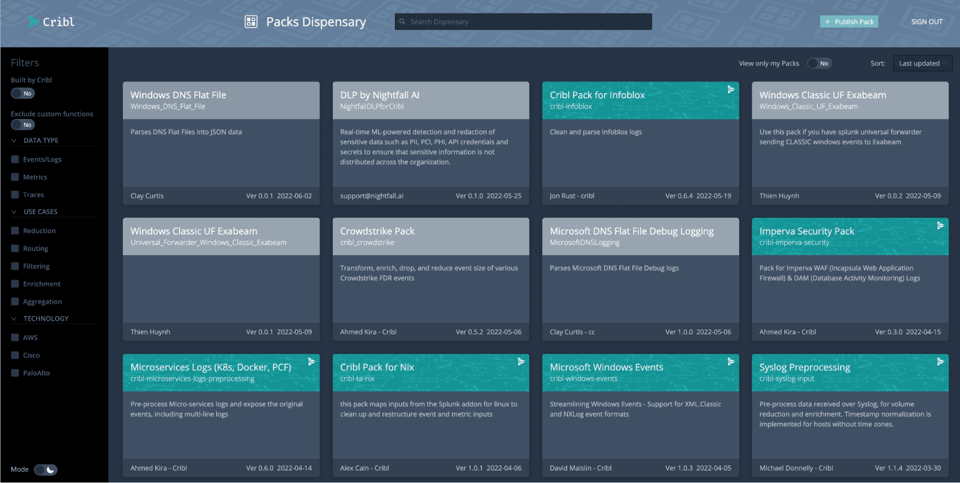Click the Cribl badge icon on Syslog Preprocessing

(940, 362)
